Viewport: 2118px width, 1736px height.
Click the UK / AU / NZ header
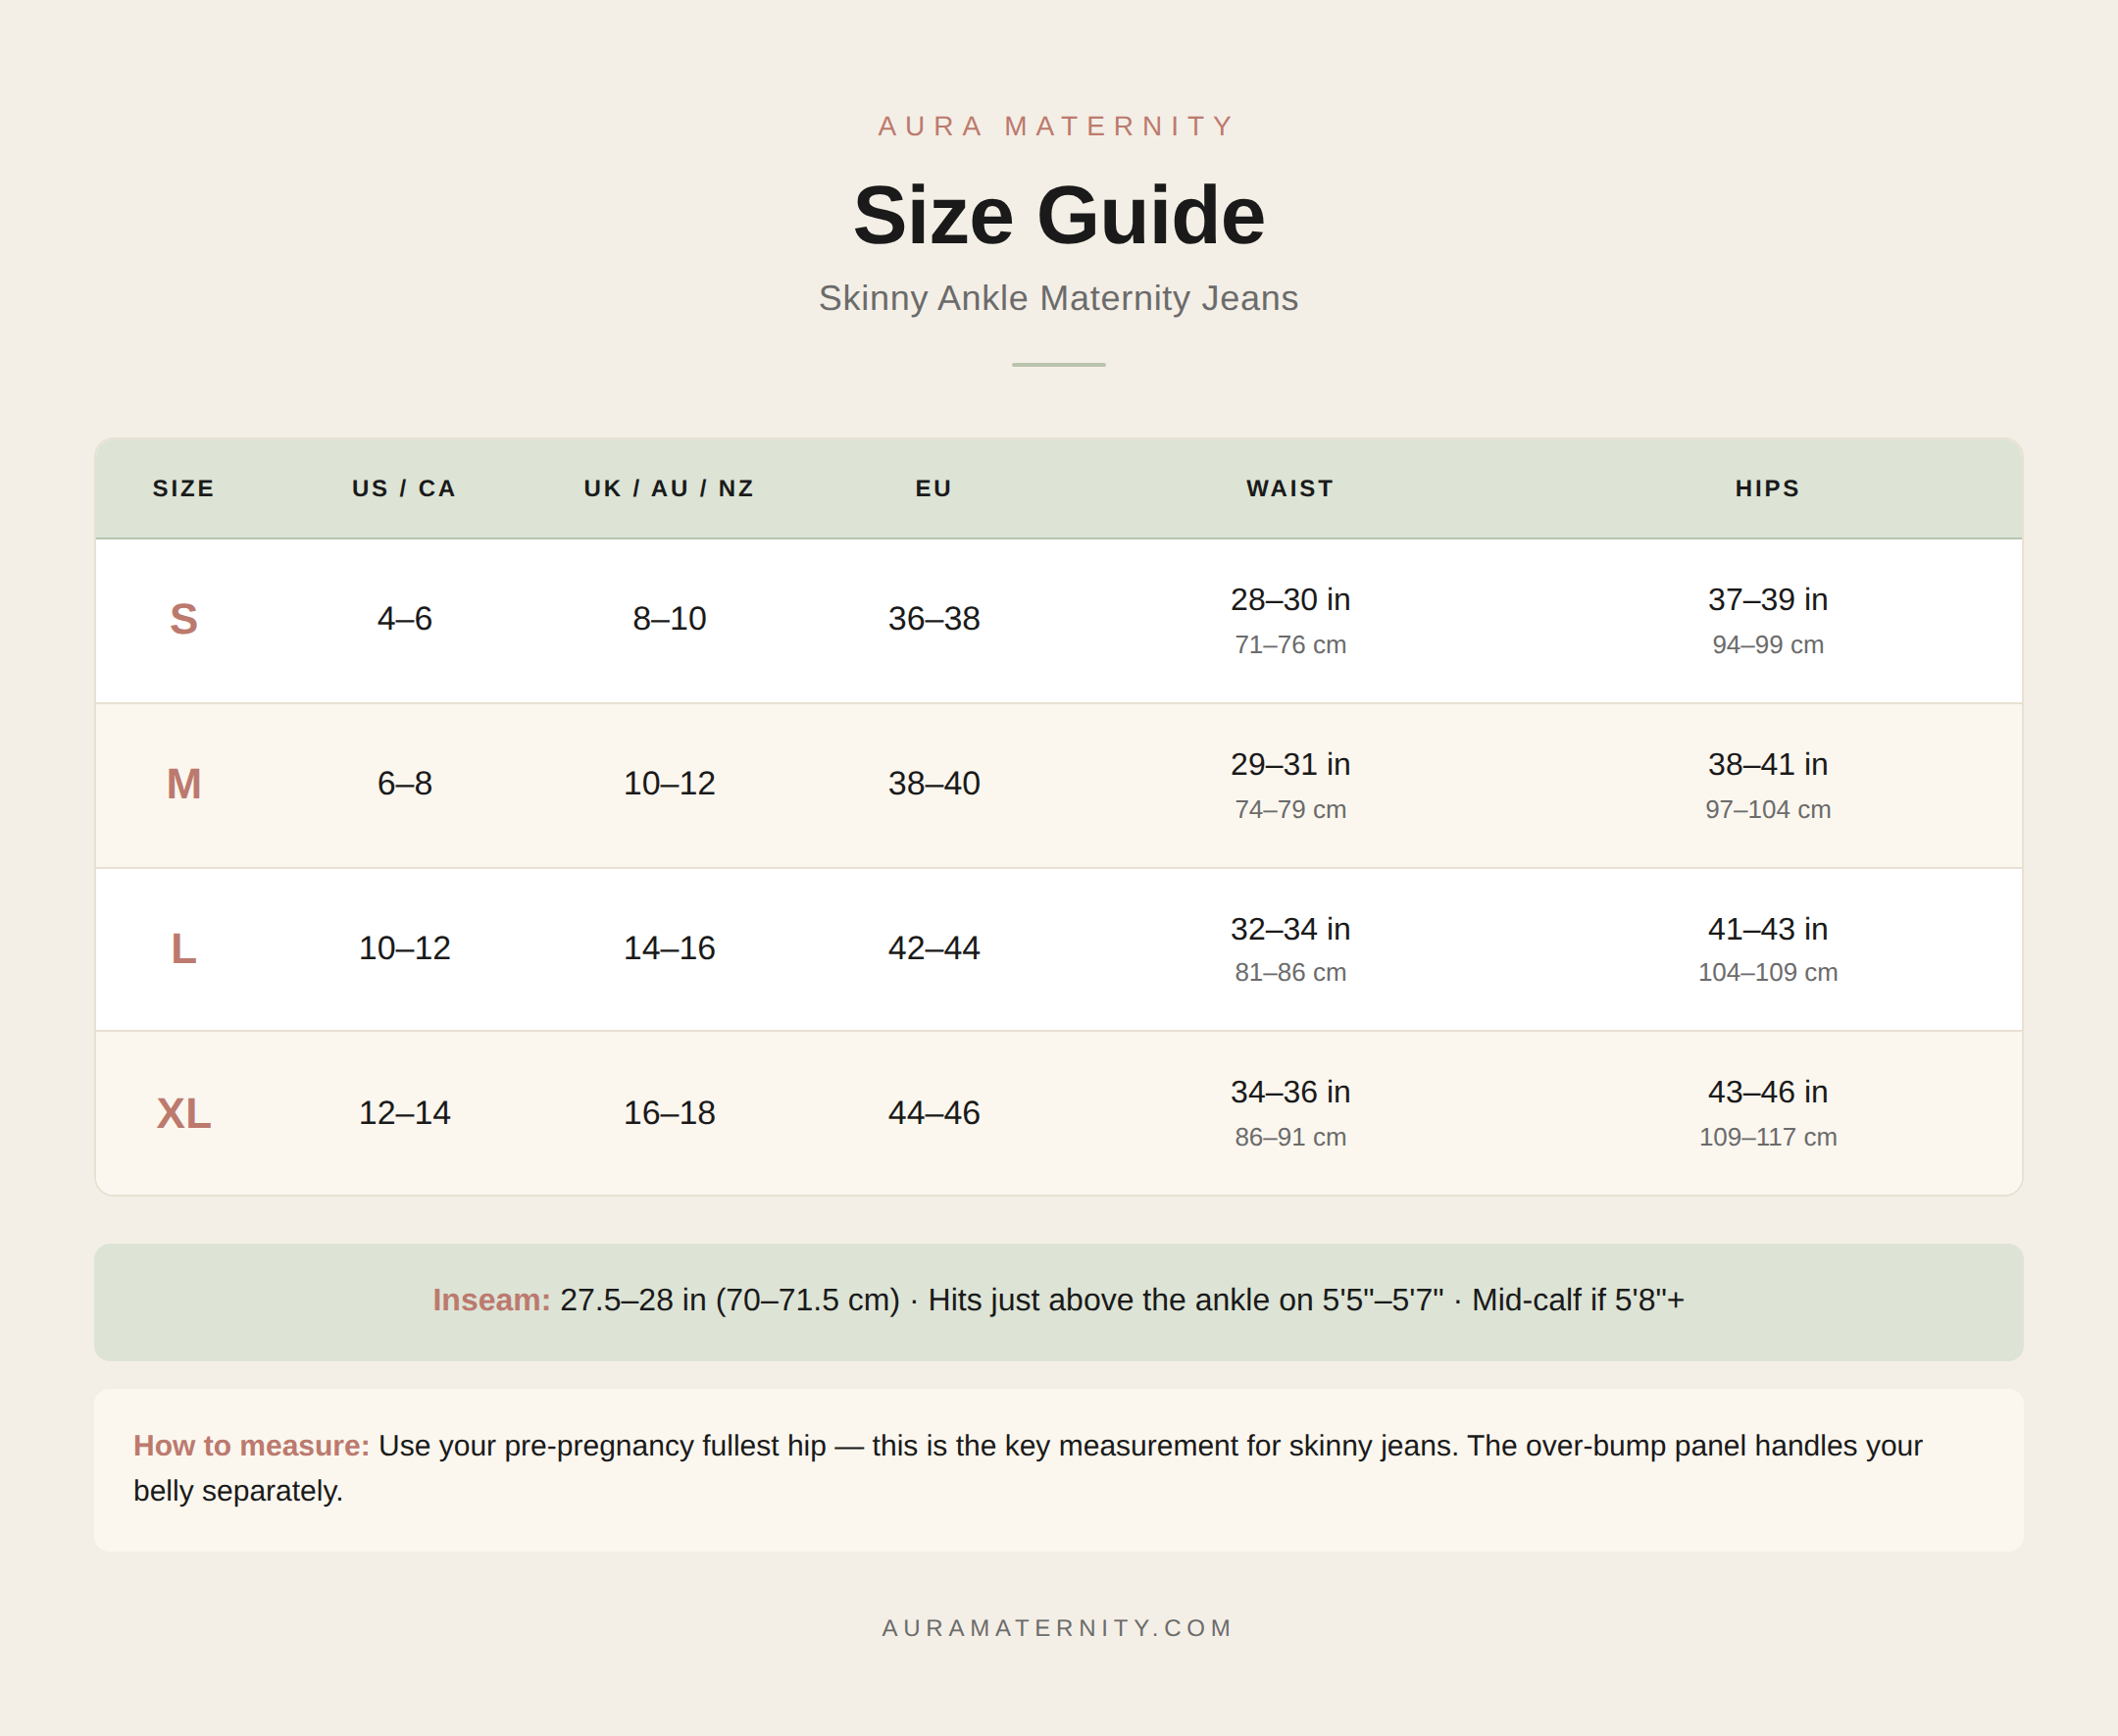coord(669,488)
